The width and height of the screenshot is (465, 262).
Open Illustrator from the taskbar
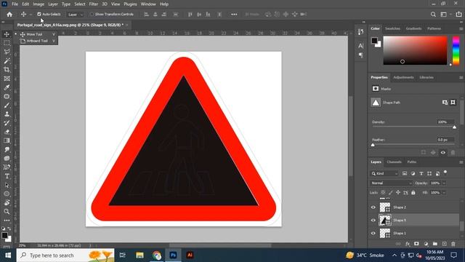click(190, 255)
